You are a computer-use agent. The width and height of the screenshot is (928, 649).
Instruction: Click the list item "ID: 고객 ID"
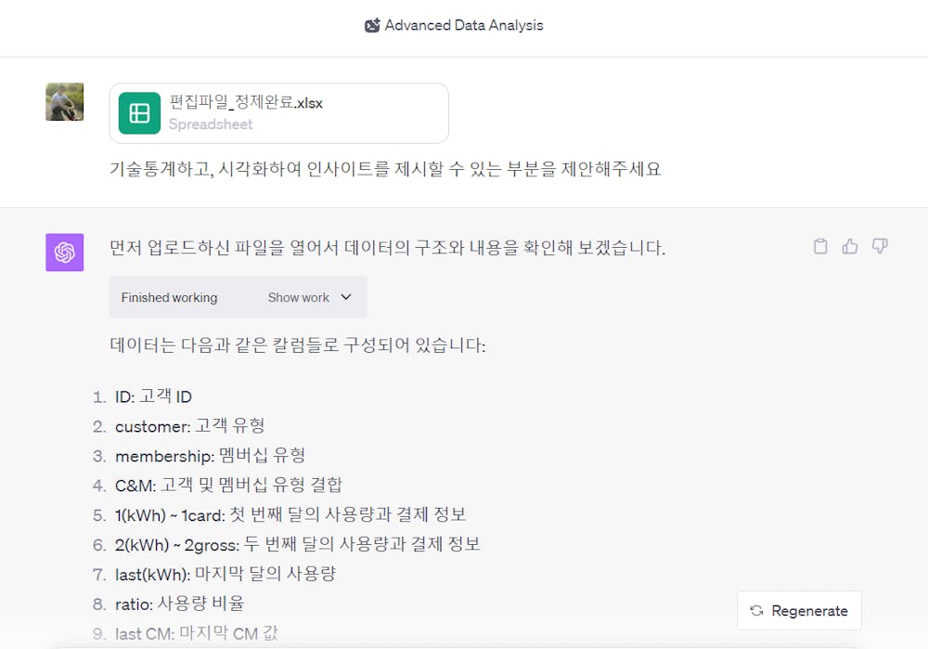click(x=153, y=397)
